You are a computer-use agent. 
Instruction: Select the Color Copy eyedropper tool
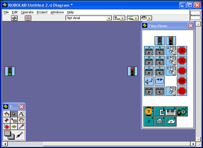coord(21,127)
